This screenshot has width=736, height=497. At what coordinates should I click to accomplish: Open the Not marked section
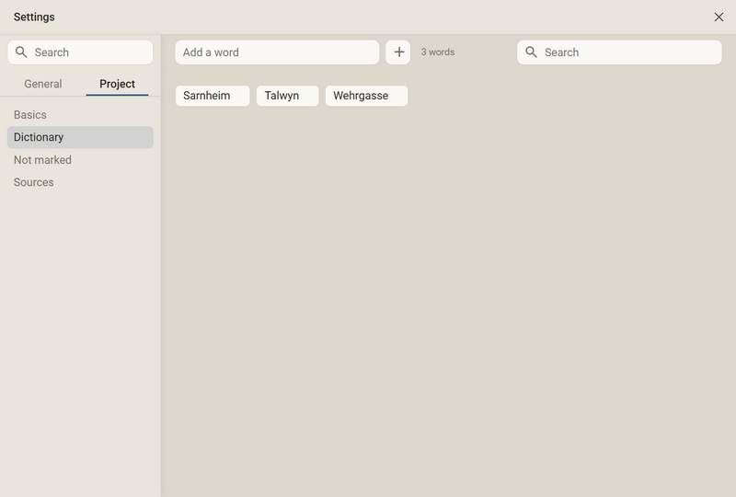tap(80, 160)
